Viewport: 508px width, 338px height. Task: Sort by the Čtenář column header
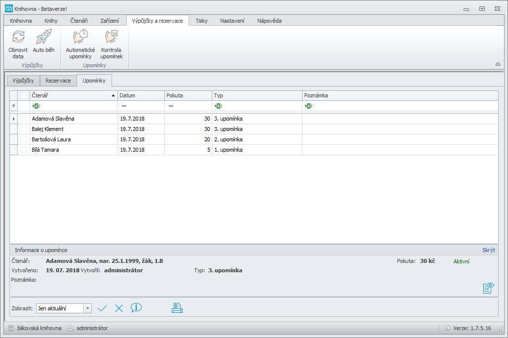point(74,95)
